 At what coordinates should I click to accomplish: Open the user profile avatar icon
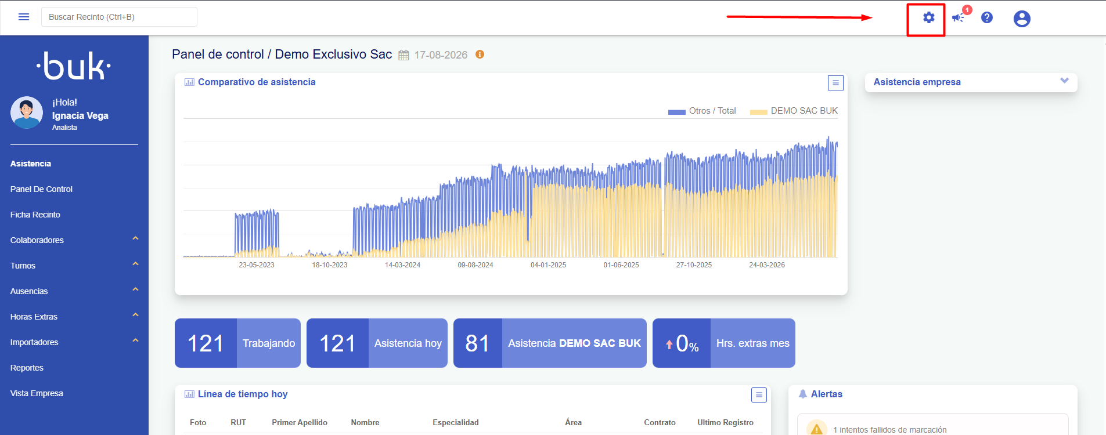click(1022, 19)
